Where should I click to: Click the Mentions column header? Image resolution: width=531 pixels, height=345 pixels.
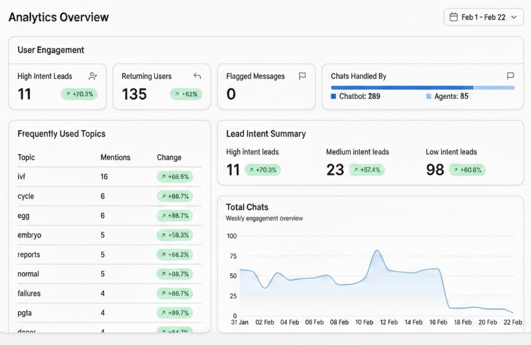click(x=115, y=157)
